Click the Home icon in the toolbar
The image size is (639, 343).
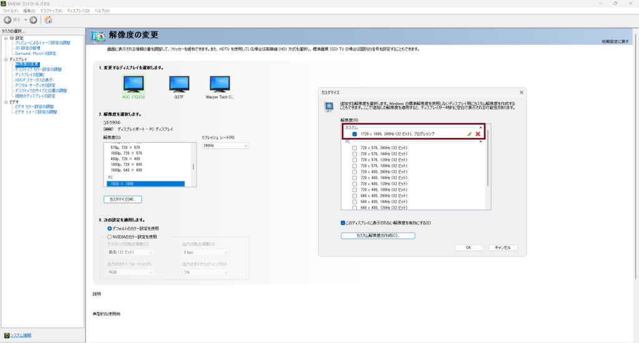tap(49, 20)
